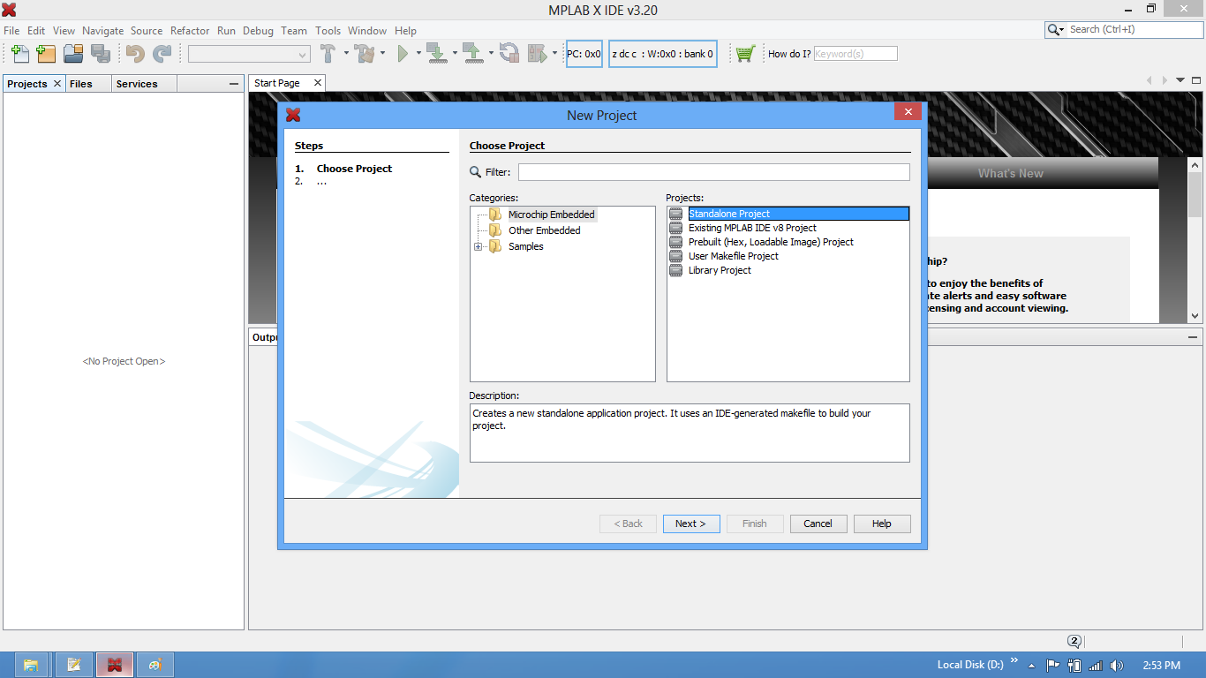
Task: Open the Refactor menu
Action: [190, 30]
